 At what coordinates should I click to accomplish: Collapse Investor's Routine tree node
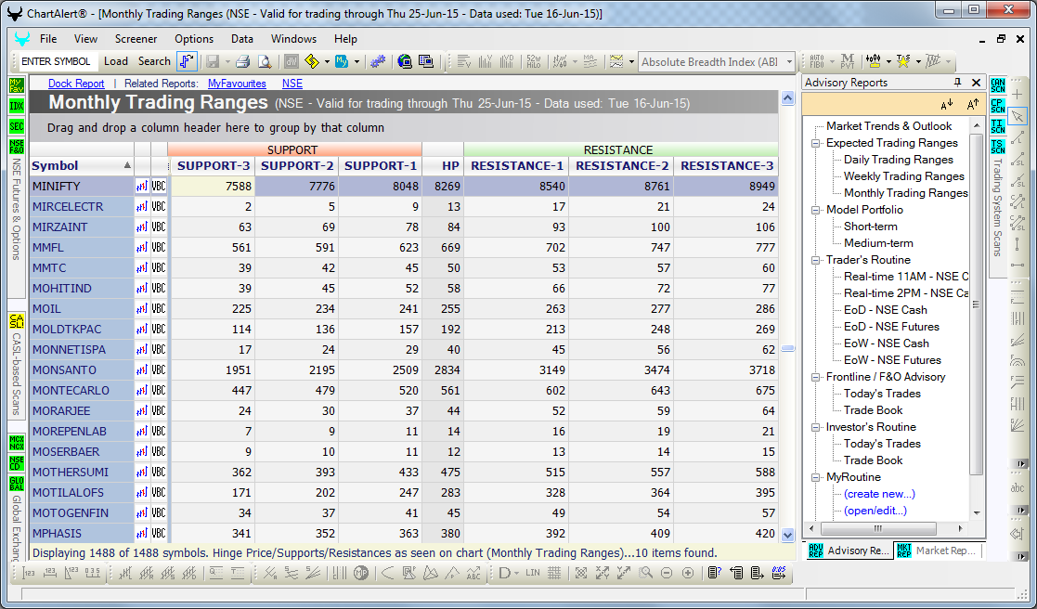(815, 427)
